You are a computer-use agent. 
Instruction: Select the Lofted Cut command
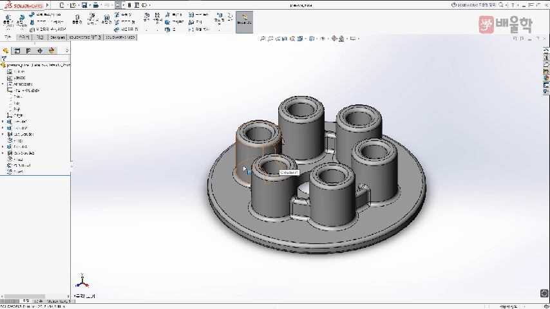click(x=125, y=22)
